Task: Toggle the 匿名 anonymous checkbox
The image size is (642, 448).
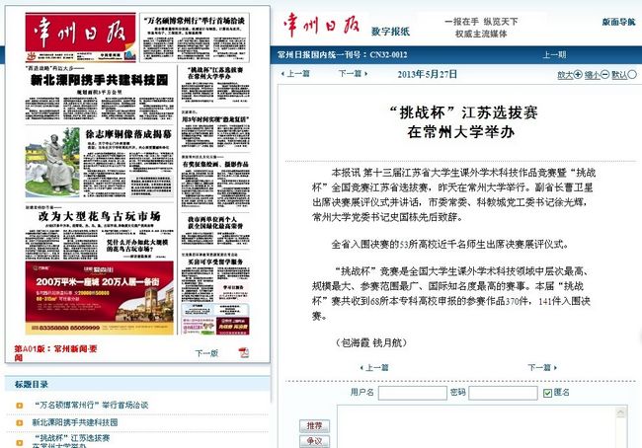Action: 547,393
